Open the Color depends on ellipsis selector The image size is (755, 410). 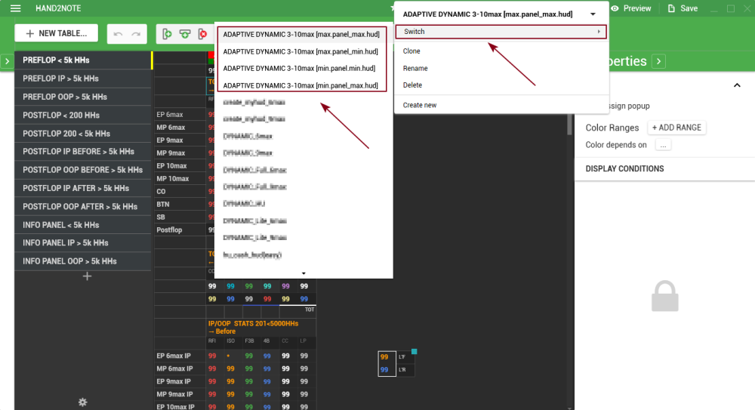[x=664, y=145]
